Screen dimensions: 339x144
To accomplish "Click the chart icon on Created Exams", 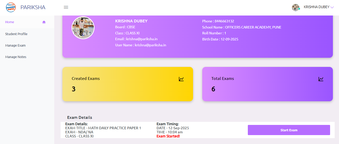I will click(x=181, y=79).
